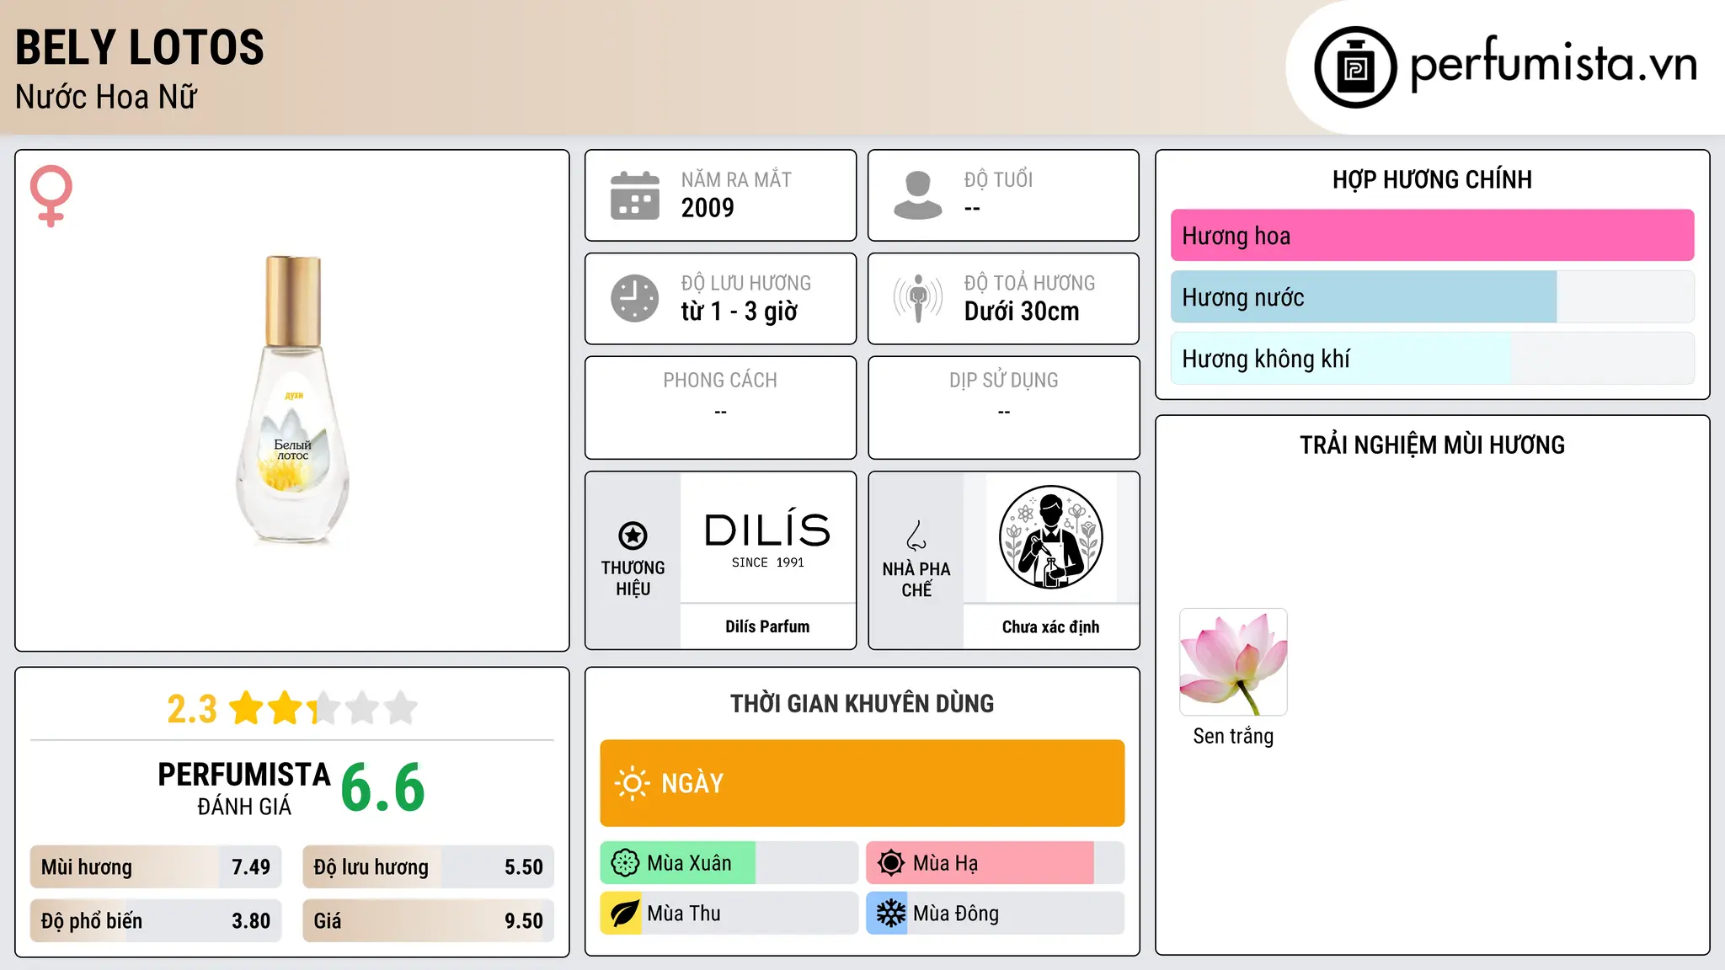Image resolution: width=1725 pixels, height=970 pixels.
Task: Click the summer sun icon for Mùa Hạ
Action: 890,863
